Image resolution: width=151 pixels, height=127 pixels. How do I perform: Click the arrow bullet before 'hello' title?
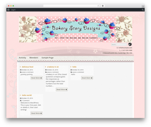click(71, 67)
